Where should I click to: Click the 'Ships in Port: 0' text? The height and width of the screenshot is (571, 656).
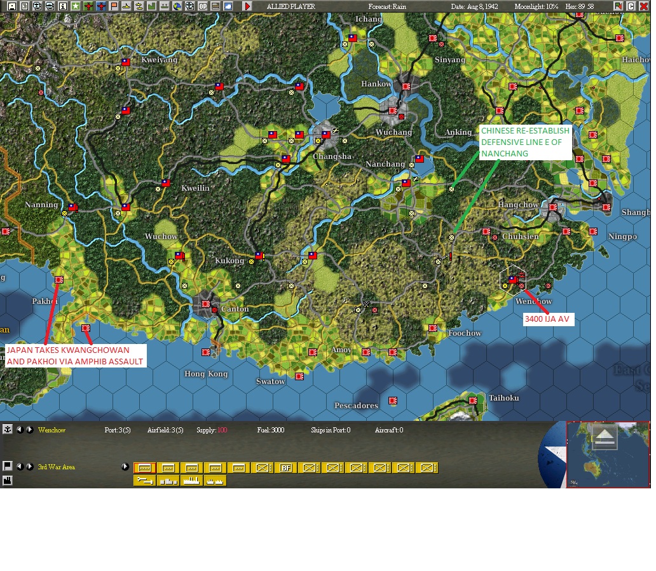(331, 430)
